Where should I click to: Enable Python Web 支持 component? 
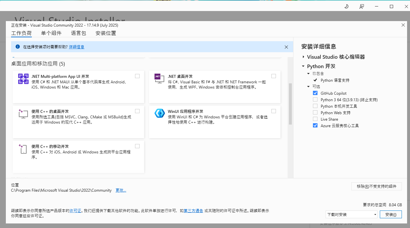point(315,113)
